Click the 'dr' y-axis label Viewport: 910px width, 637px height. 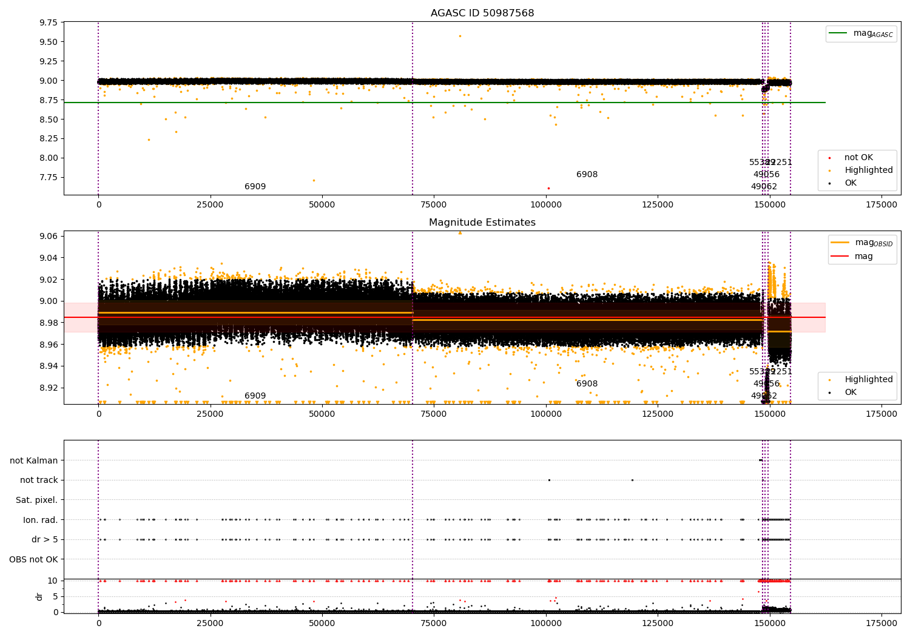(39, 596)
